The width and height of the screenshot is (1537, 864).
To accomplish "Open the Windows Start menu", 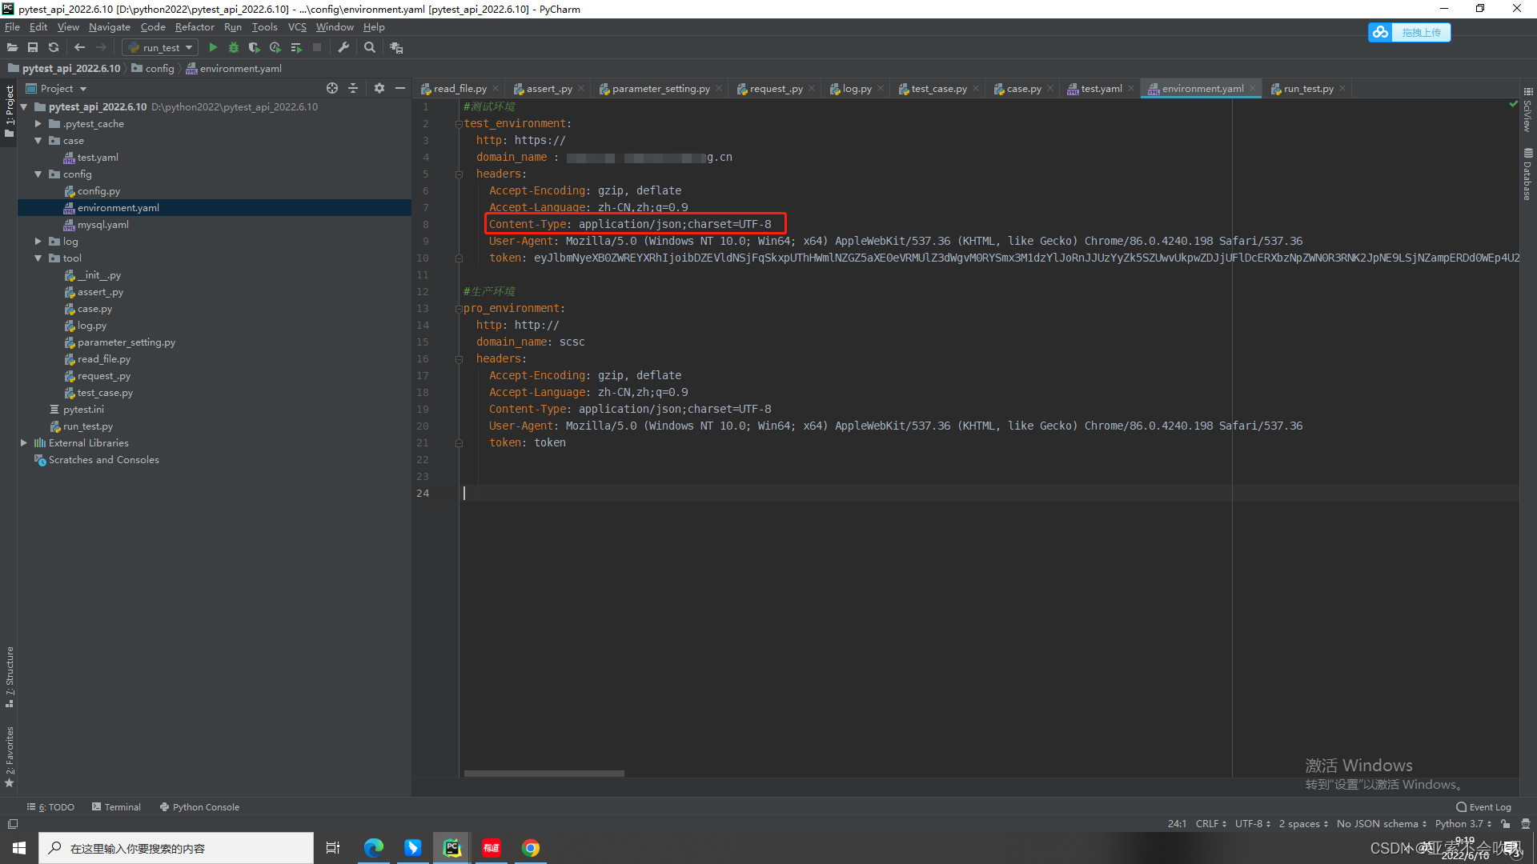I will (x=19, y=848).
